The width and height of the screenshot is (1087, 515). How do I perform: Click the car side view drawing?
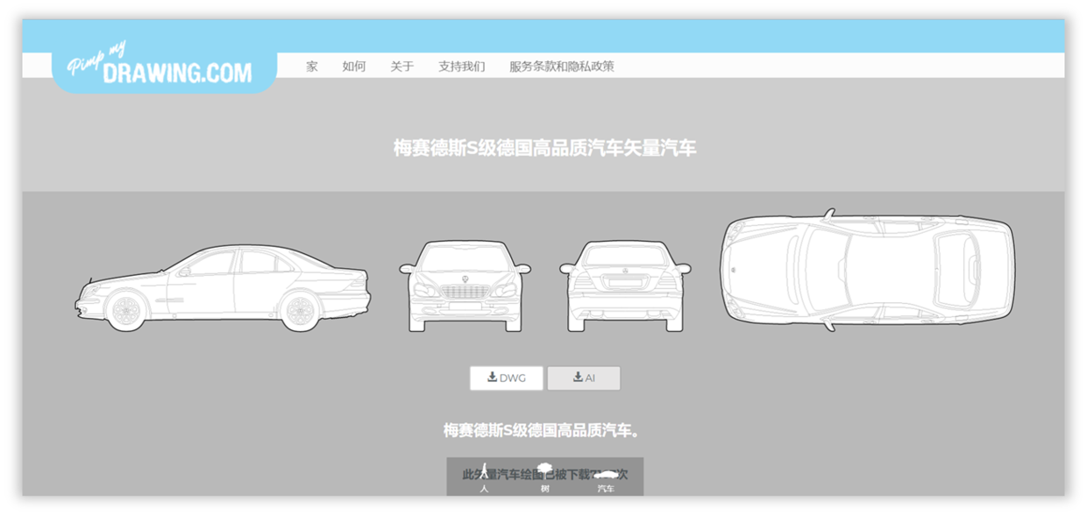pos(223,287)
